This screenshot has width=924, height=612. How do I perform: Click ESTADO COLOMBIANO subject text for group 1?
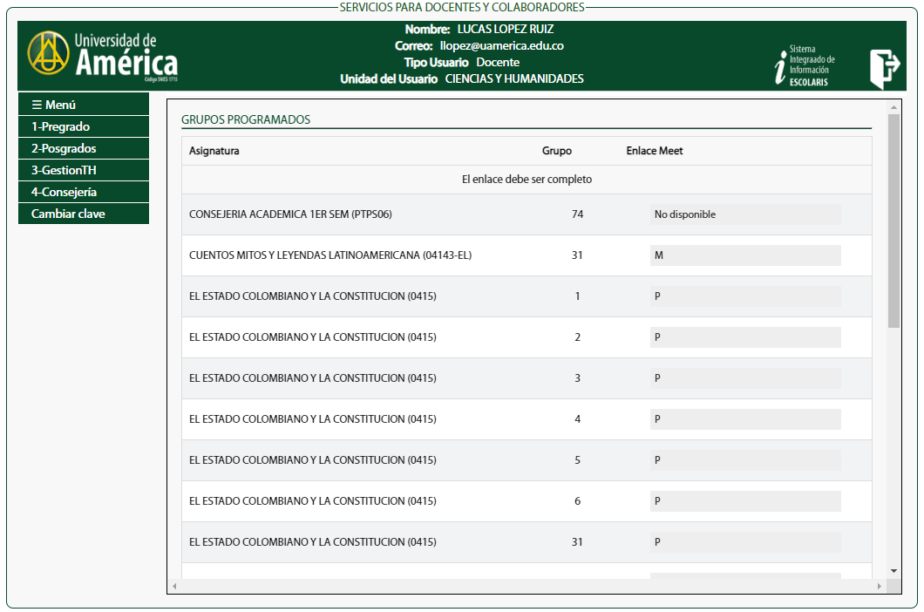pyautogui.click(x=312, y=296)
